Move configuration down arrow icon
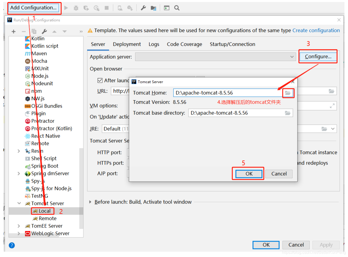 pos(65,32)
